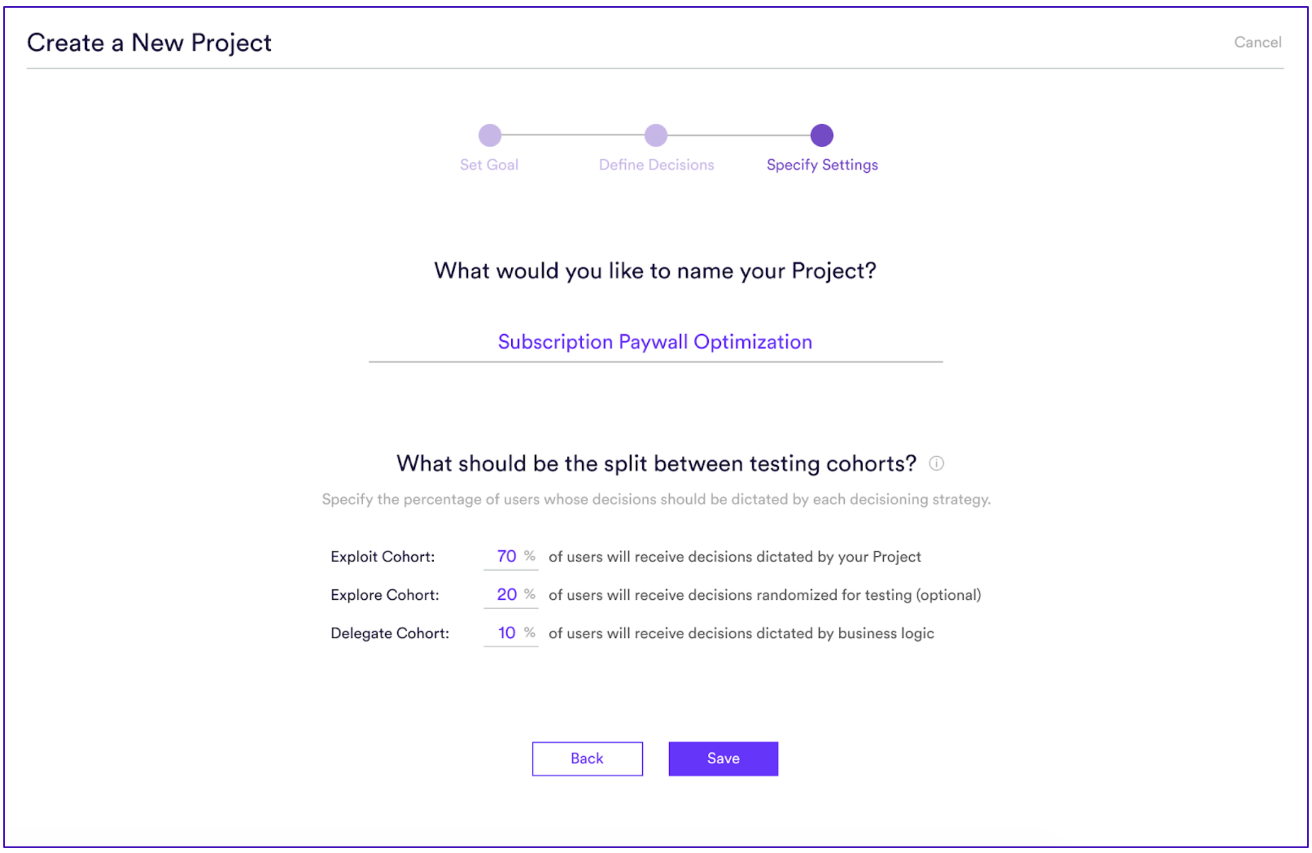Image resolution: width=1312 pixels, height=853 pixels.
Task: Click the percent sign beside Exploit value
Action: coord(530,556)
